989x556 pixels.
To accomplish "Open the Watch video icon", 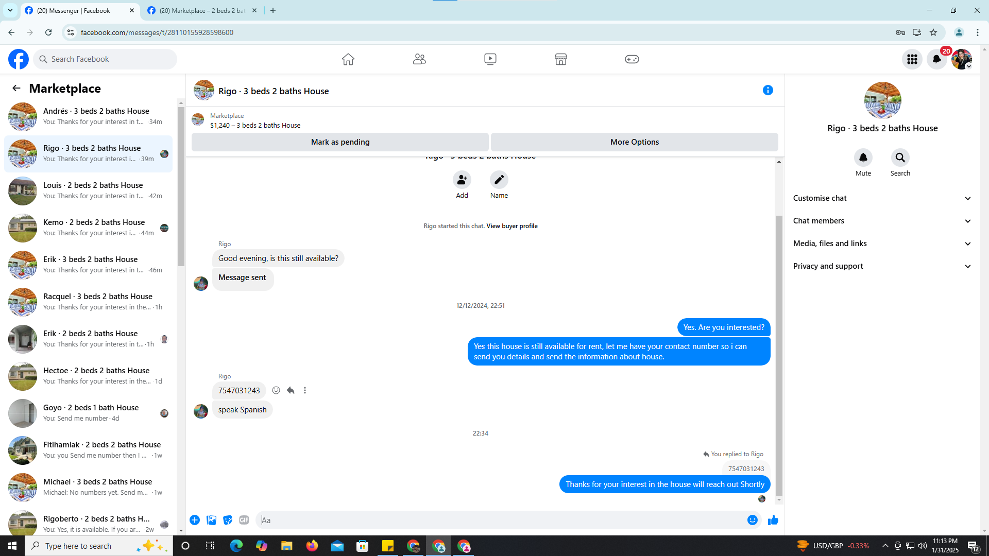I will [490, 59].
